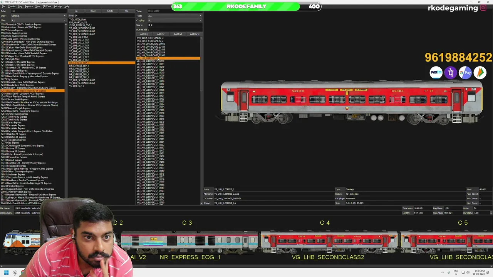Viewport: 493px width, 277px height.
Task: Open the Eng menu
Action: (20, 7)
